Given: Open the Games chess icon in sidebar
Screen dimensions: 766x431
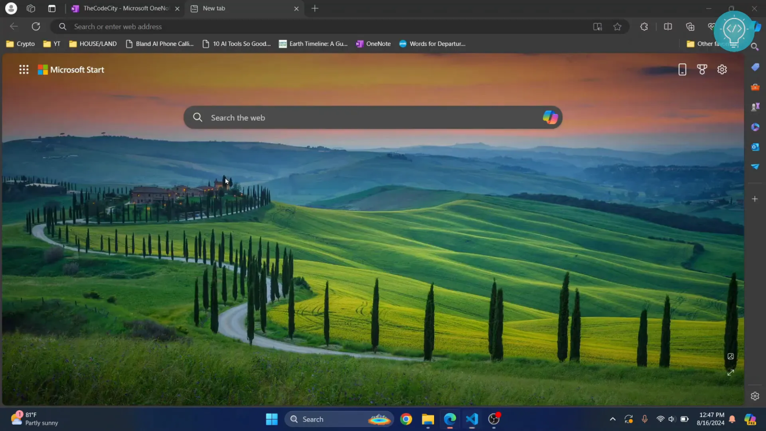Looking at the screenshot, I should coord(756,107).
